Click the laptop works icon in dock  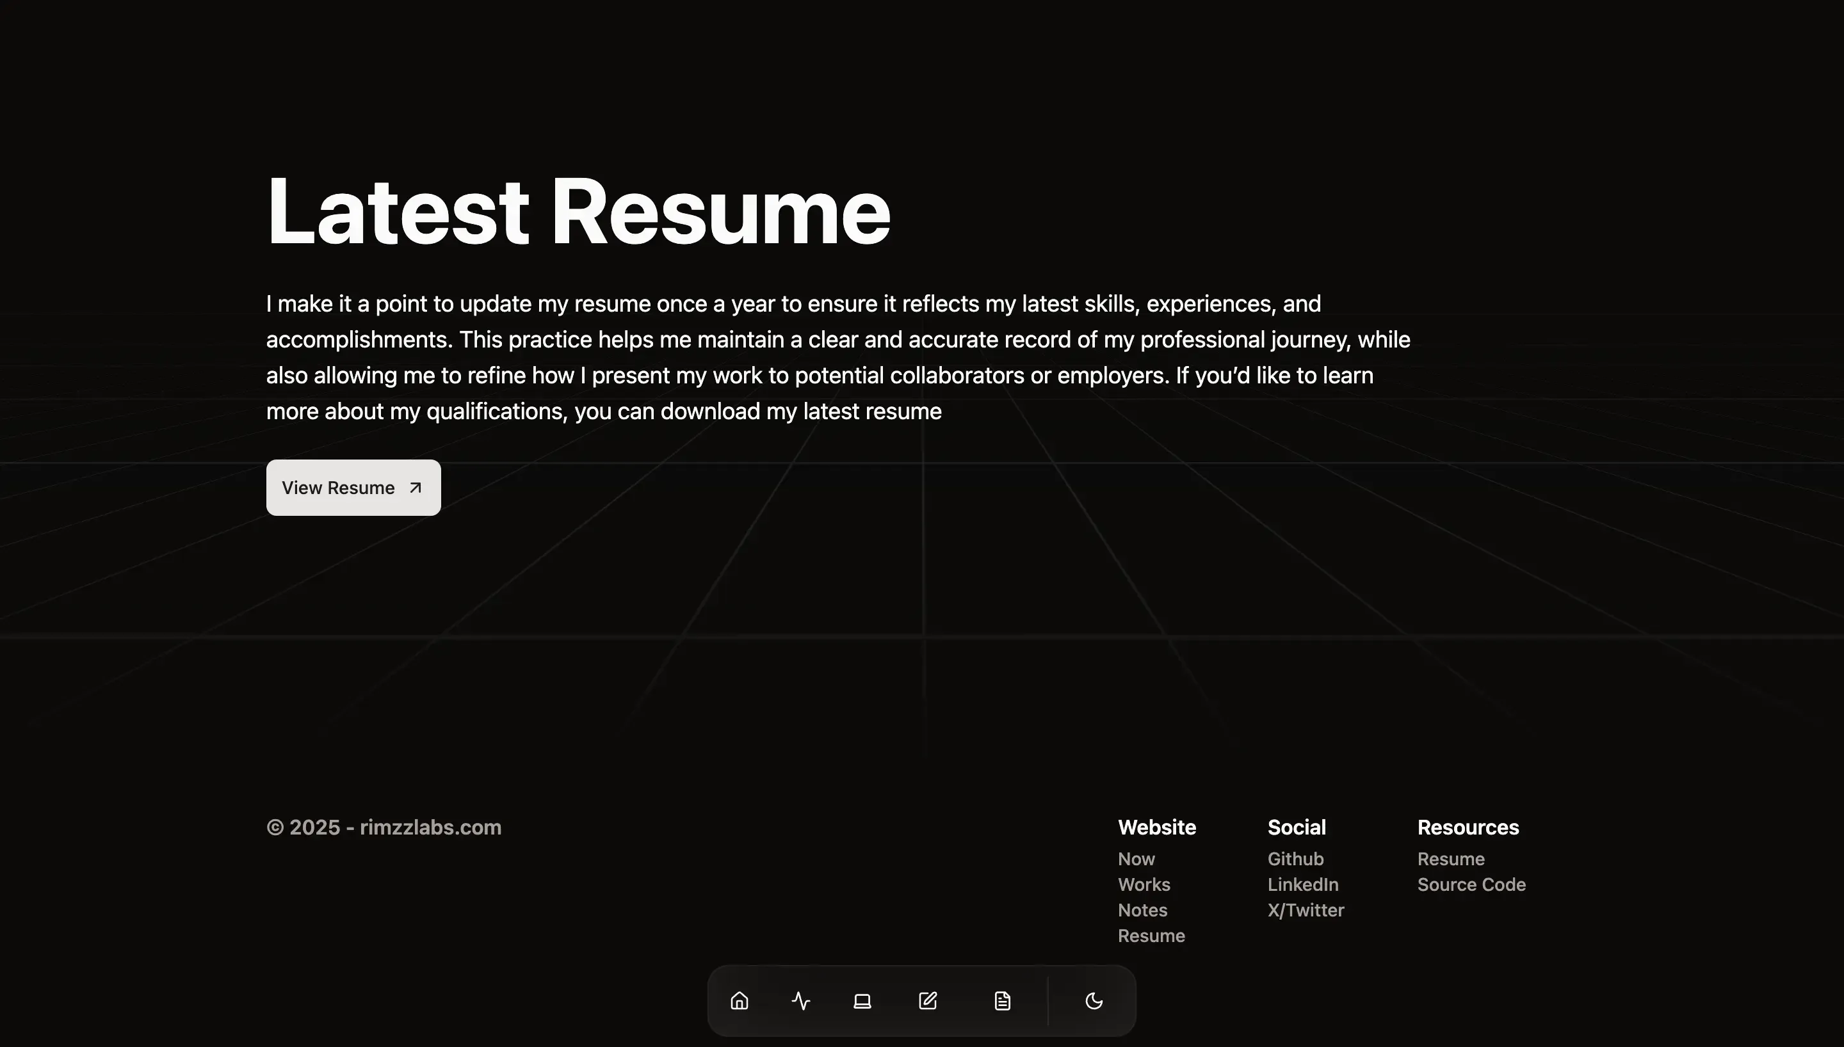coord(862,1000)
